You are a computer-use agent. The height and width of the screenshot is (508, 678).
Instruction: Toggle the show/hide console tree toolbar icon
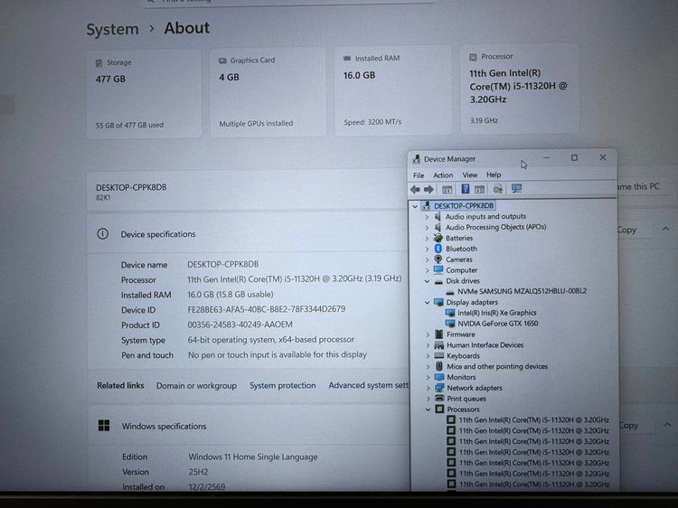click(447, 189)
